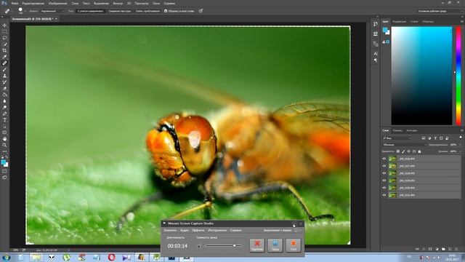Click the Movavi 'Пауза' button
Screen dimensions: 465x262
(x=275, y=245)
